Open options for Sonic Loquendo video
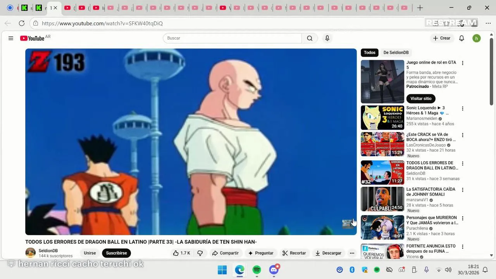This screenshot has width=496, height=279. tap(462, 108)
